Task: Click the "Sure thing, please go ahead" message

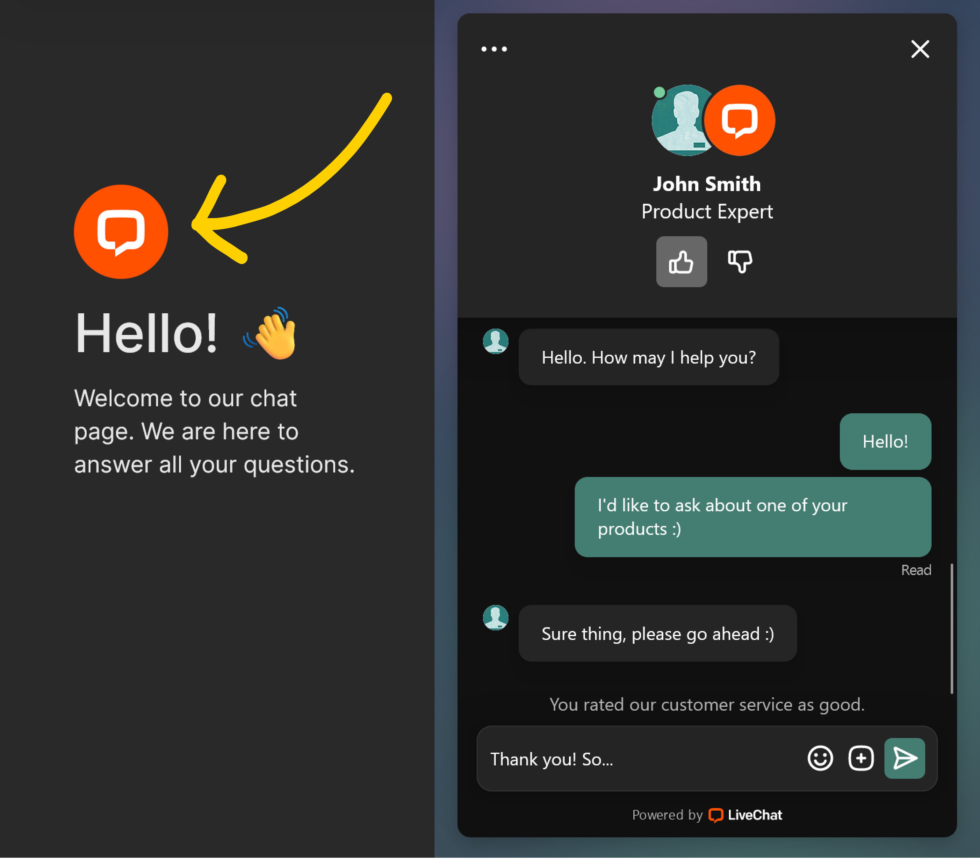Action: click(x=657, y=633)
